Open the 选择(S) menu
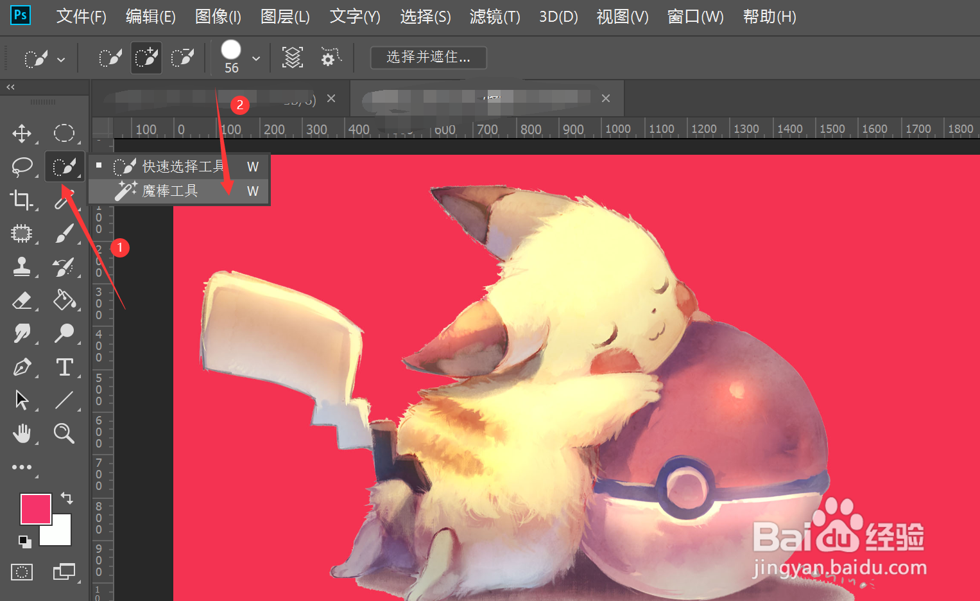Viewport: 980px width, 601px height. click(426, 17)
